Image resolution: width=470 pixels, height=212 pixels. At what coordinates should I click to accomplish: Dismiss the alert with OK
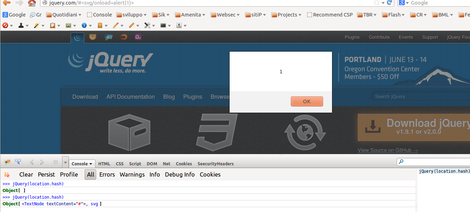(x=307, y=101)
